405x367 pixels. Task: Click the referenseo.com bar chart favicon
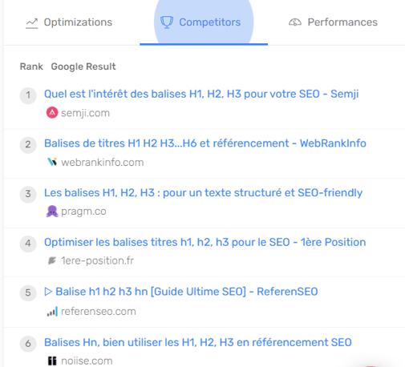pyautogui.click(x=52, y=312)
